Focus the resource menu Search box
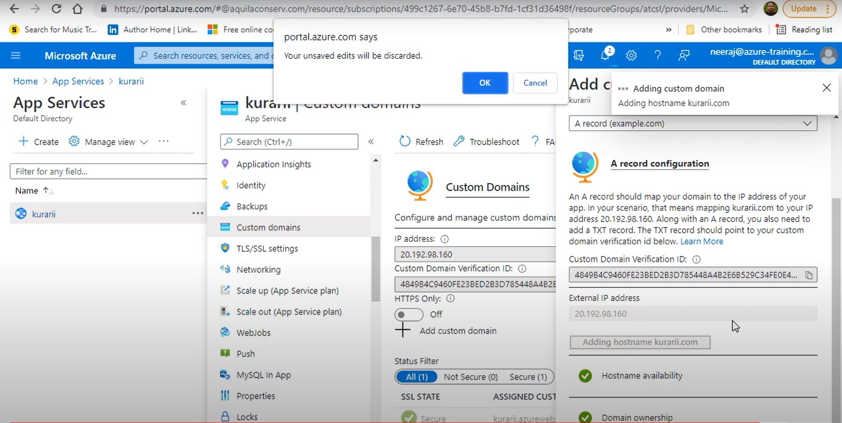842x423 pixels. (289, 142)
